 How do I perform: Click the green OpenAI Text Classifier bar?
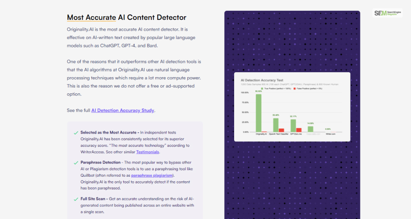[276, 125]
